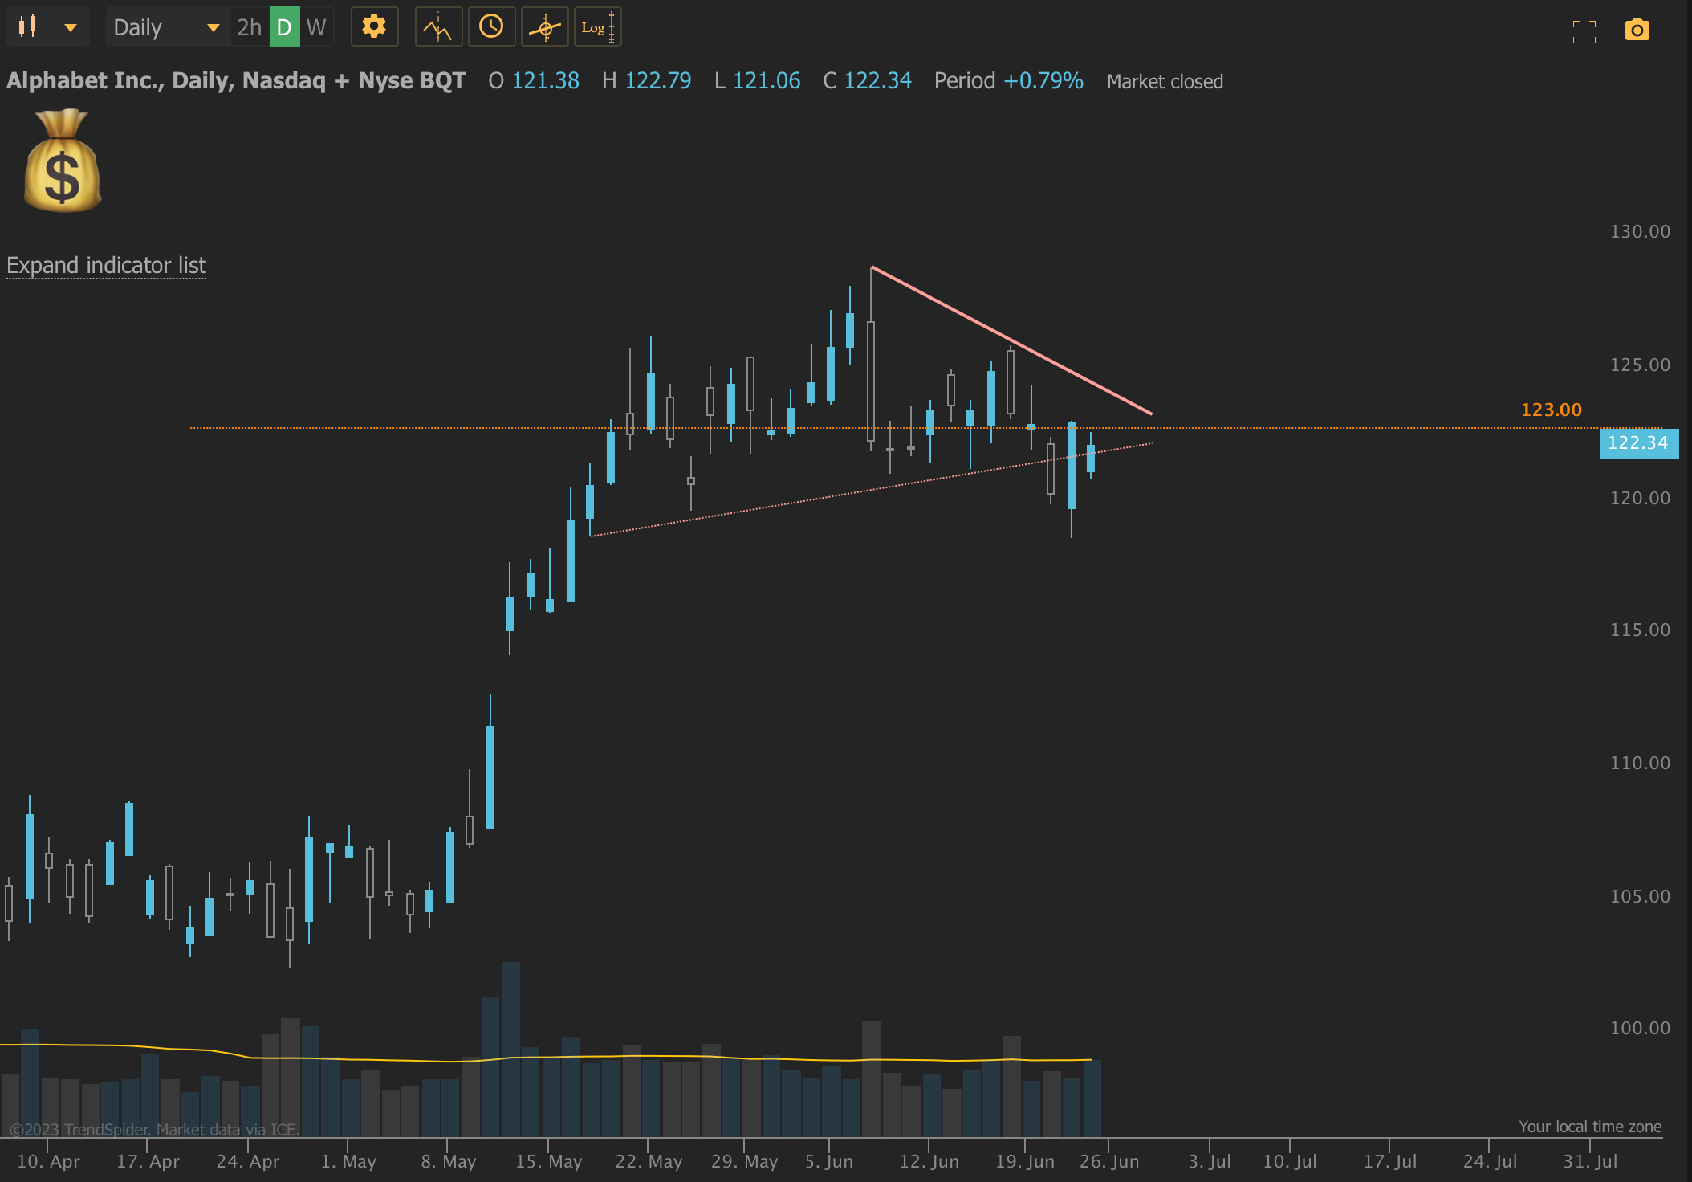This screenshot has height=1182, width=1692.
Task: Click the 26. Jun date axis label
Action: [1109, 1161]
